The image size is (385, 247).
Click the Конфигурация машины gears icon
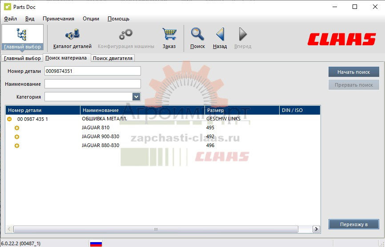126,38
